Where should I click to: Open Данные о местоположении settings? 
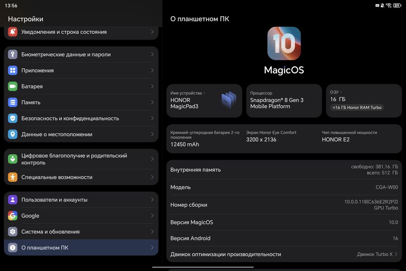[x=81, y=134]
